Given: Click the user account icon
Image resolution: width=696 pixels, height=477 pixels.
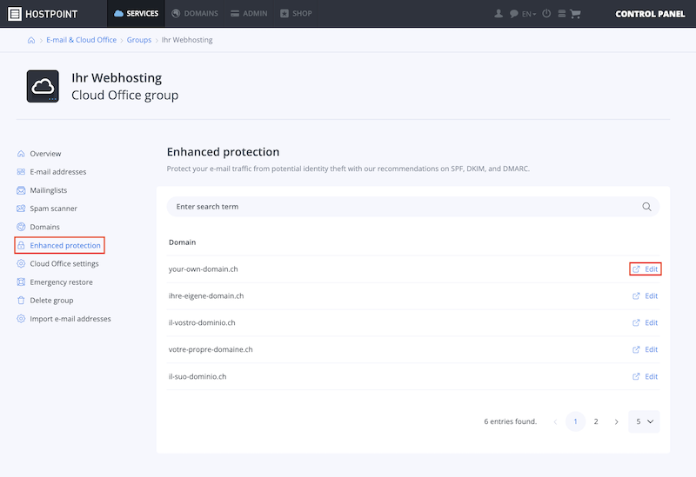Looking at the screenshot, I should coord(499,14).
